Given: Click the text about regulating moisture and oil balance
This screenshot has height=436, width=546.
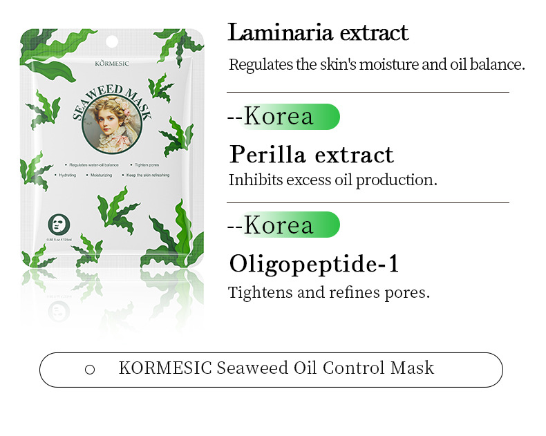Looking at the screenshot, I should [377, 65].
